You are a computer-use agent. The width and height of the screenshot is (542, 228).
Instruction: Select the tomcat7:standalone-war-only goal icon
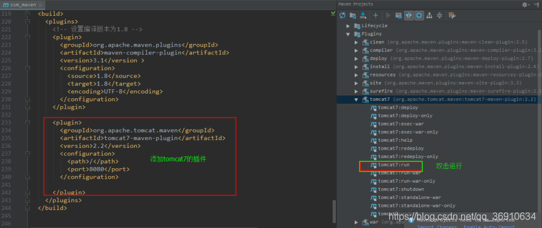(373, 206)
